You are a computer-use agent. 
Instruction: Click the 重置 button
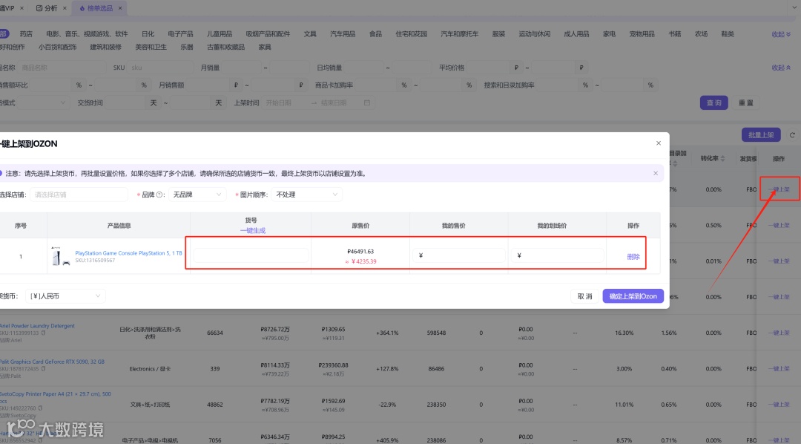746,102
